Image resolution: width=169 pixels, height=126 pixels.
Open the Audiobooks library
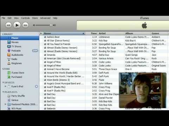[x=17, y=55]
